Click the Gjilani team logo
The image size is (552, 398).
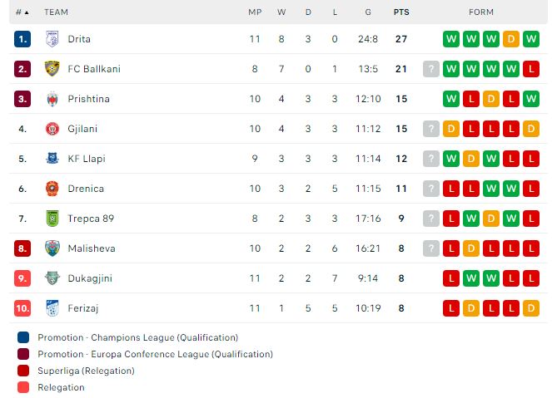coord(52,129)
